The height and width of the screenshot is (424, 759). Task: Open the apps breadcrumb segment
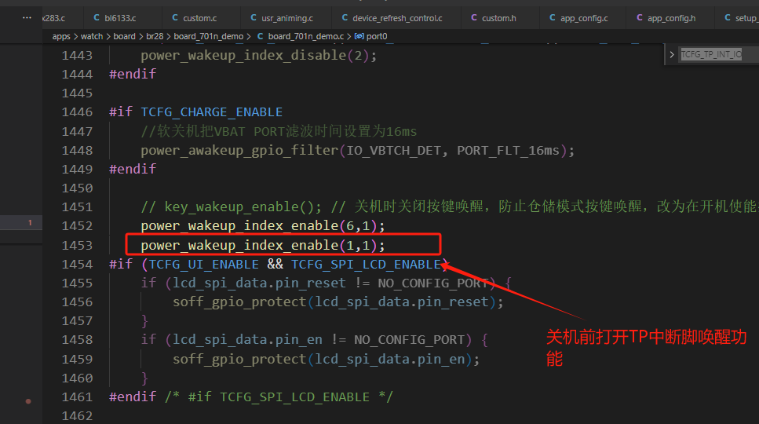(x=61, y=36)
